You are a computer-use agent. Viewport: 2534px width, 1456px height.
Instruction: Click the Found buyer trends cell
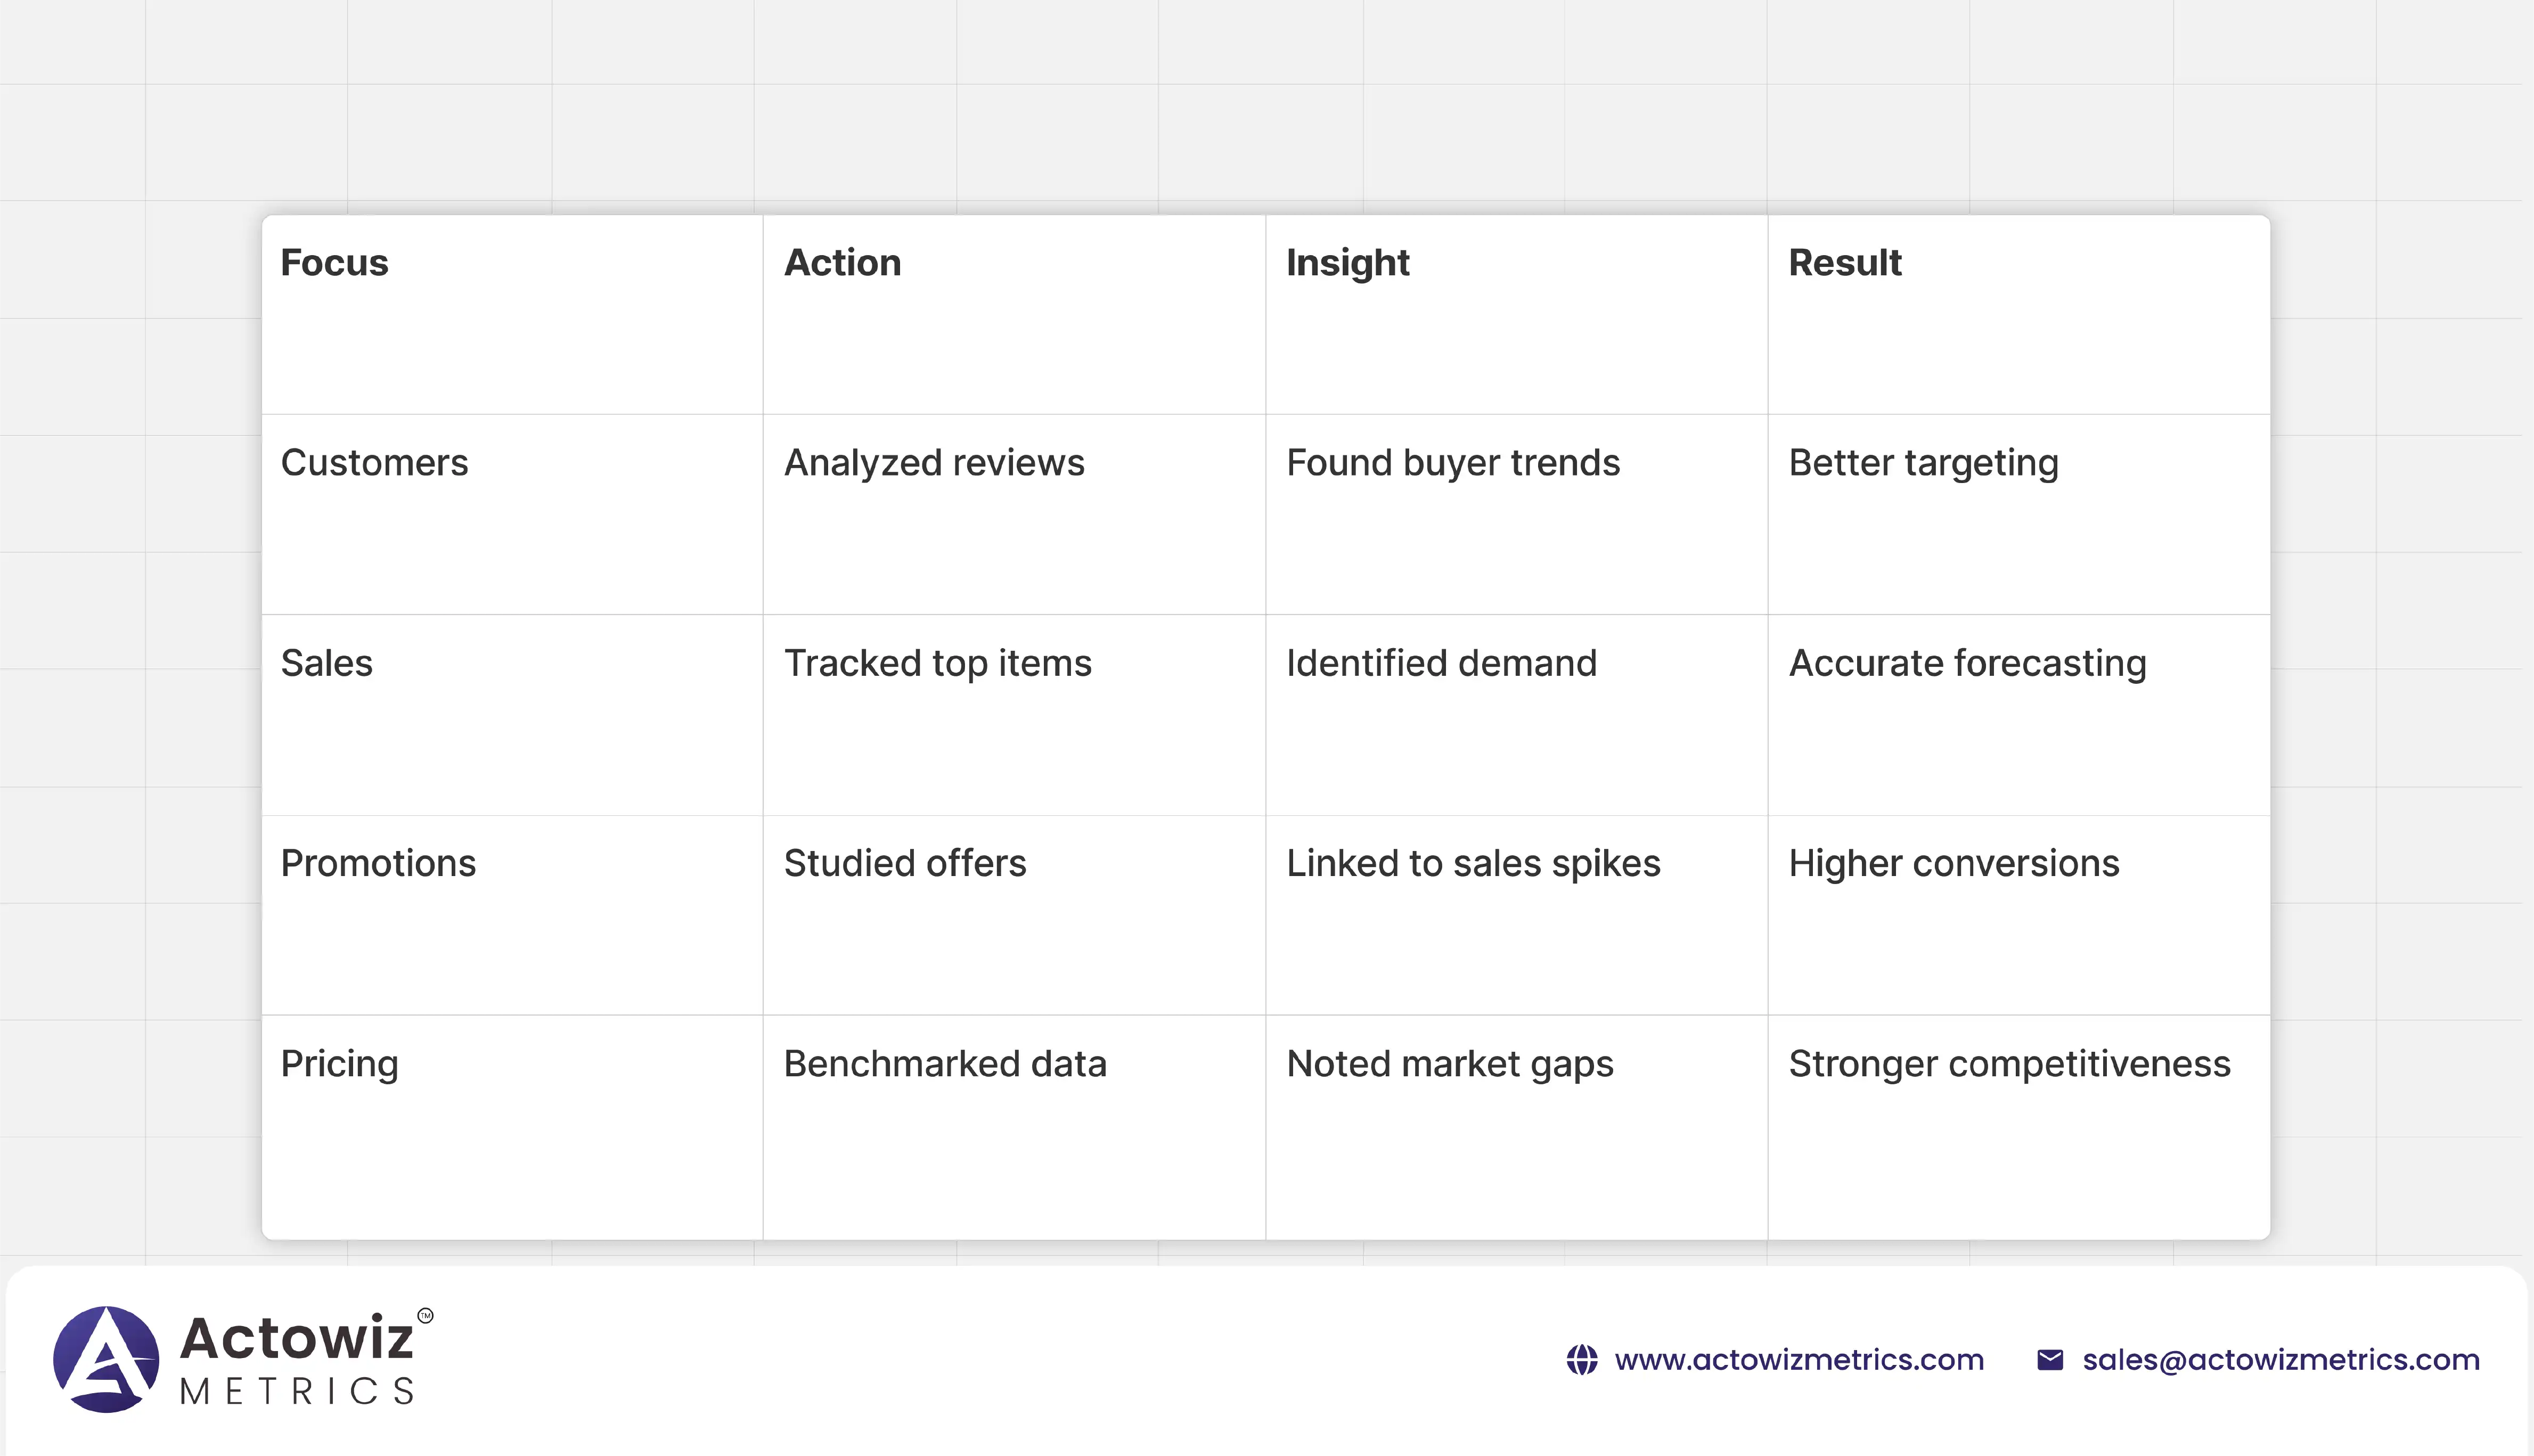tap(1452, 463)
